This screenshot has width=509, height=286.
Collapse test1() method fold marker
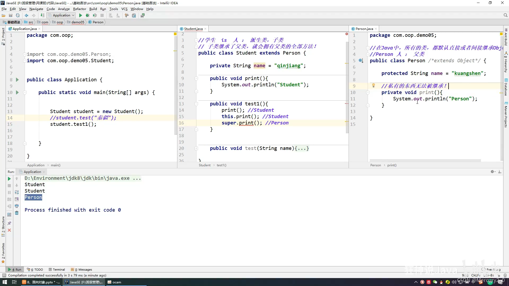pyautogui.click(x=196, y=104)
